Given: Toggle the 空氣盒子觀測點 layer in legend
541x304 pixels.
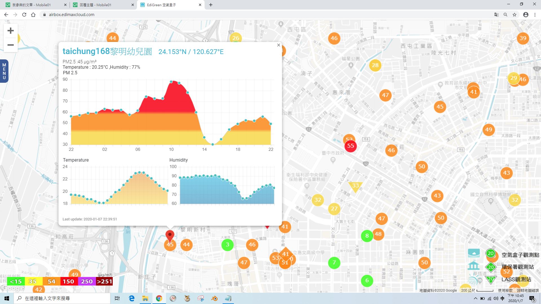Looking at the screenshot, I should pos(503,254).
